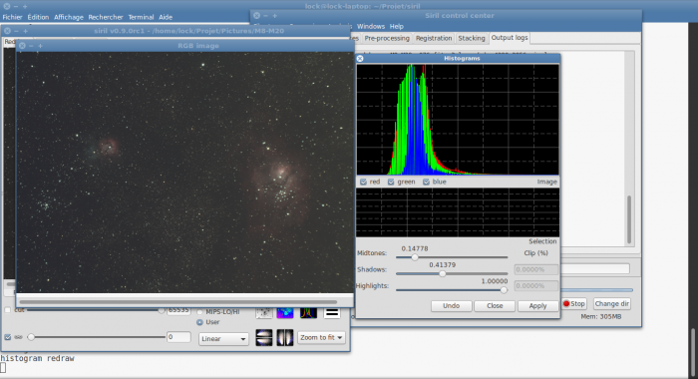698x379 pixels.
Task: Click the Undo button
Action: pos(451,306)
